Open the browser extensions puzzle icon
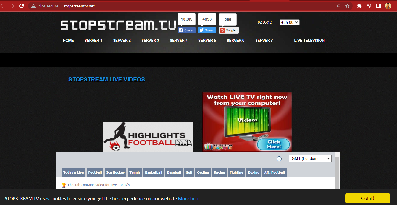The width and height of the screenshot is (397, 205). pos(359,6)
